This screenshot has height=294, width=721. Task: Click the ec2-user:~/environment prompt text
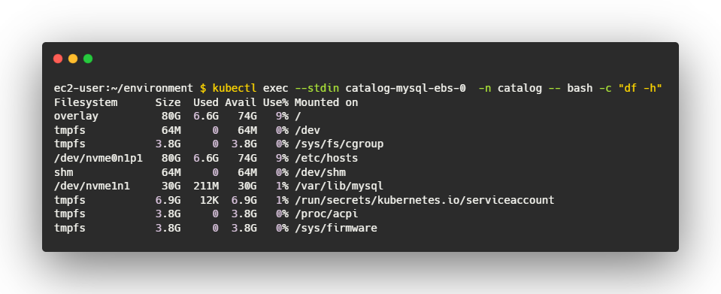[x=124, y=88]
